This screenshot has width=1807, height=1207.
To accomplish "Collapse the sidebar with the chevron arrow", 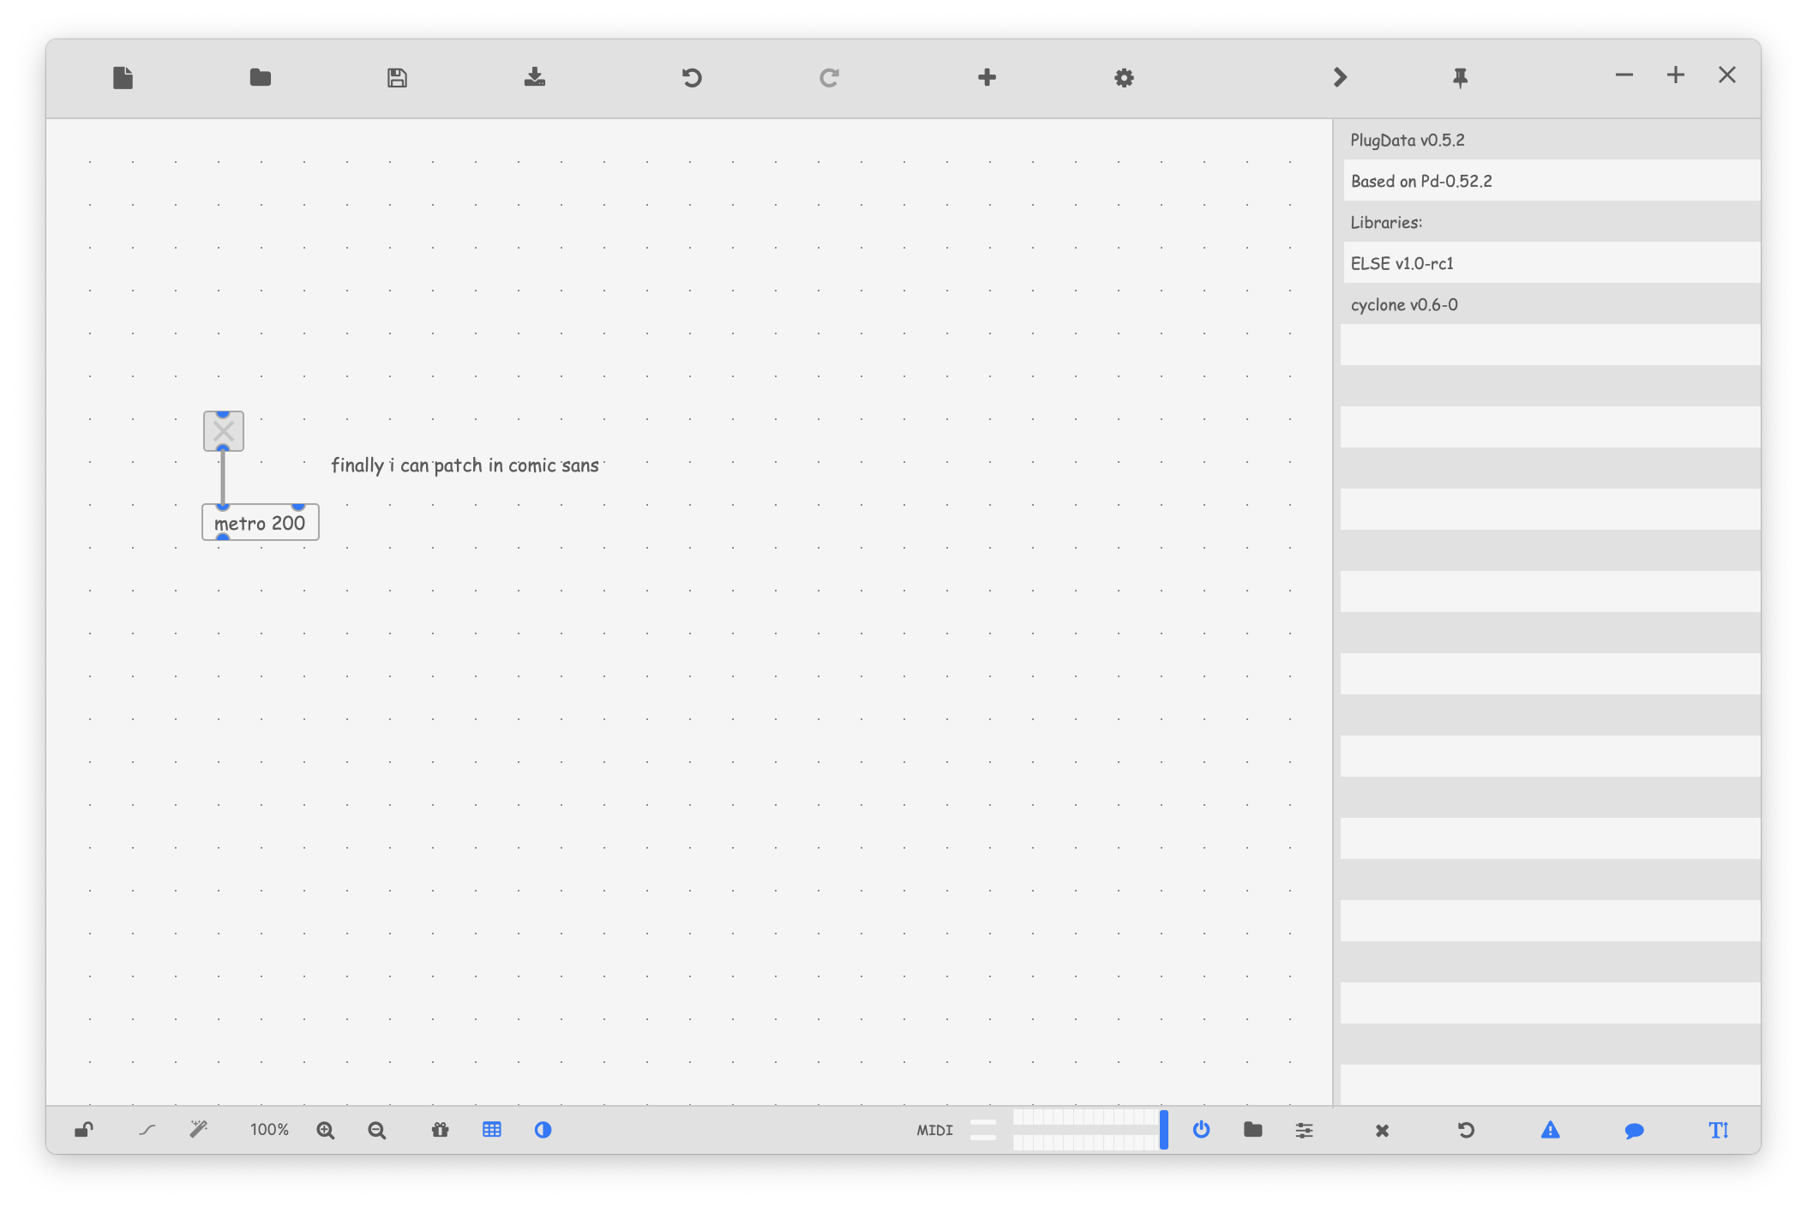I will click(x=1339, y=77).
